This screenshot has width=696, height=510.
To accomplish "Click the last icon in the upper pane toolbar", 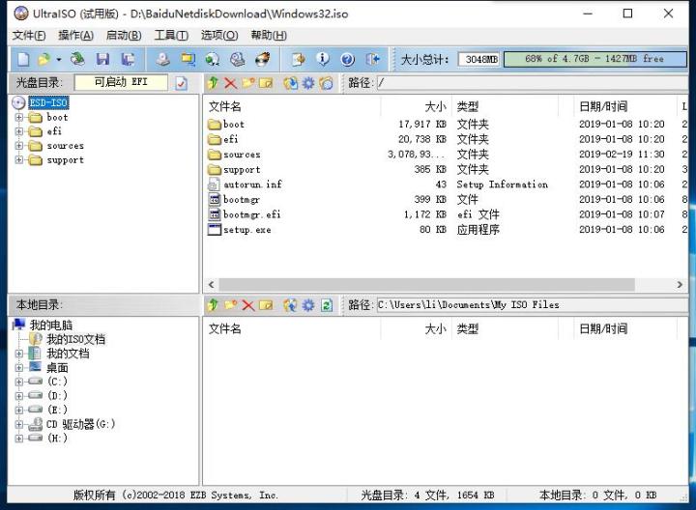I will click(x=327, y=83).
